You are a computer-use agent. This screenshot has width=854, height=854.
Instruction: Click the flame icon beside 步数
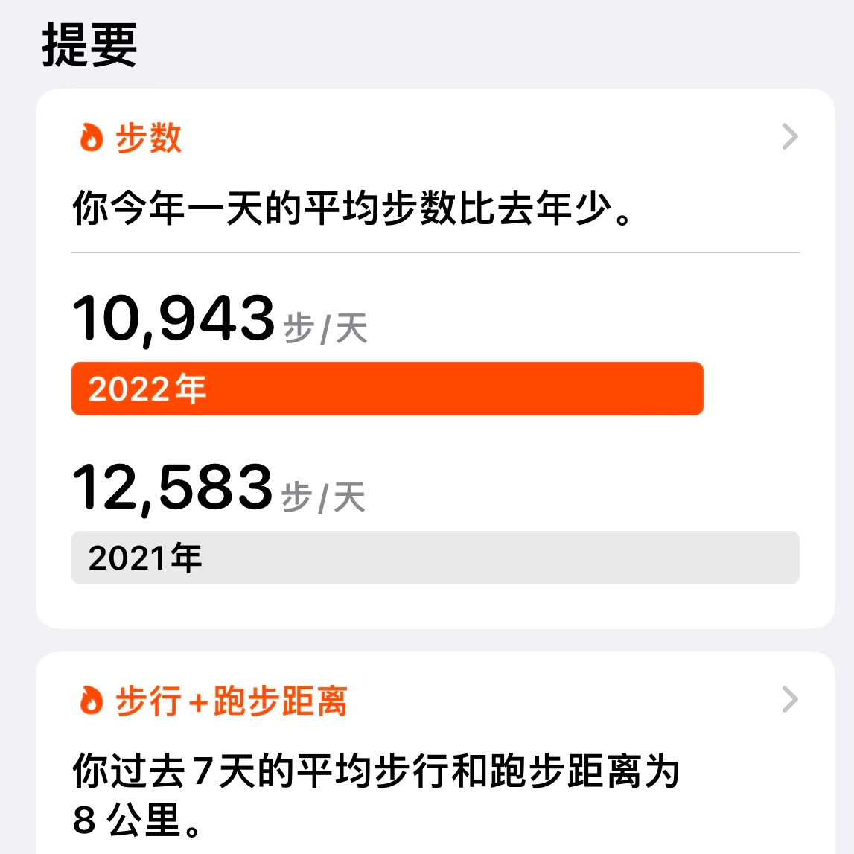91,138
